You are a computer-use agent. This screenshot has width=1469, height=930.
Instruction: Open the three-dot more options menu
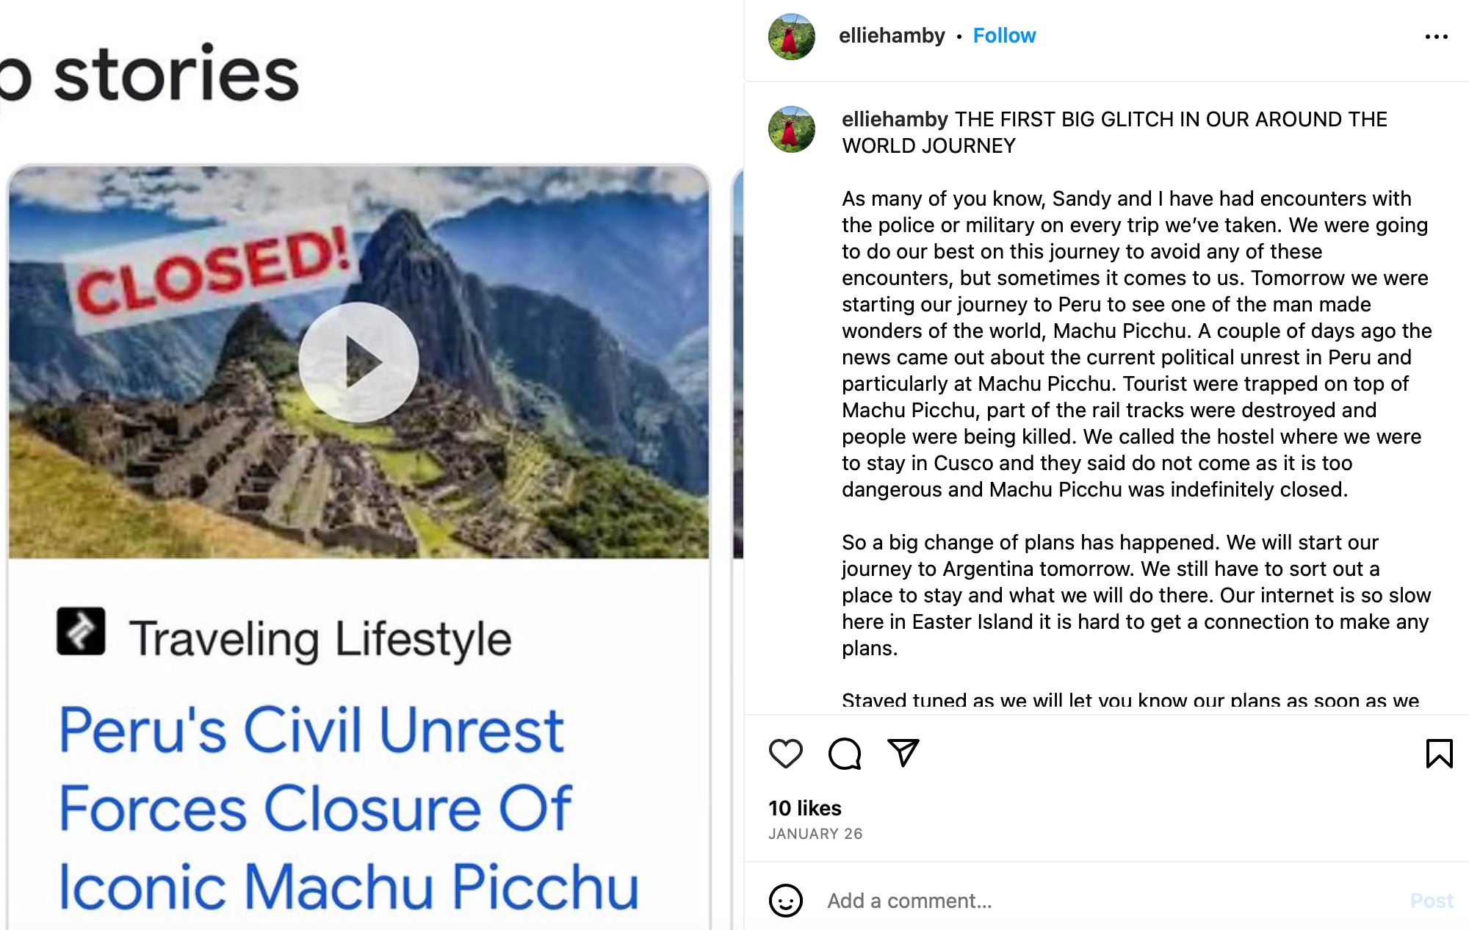pos(1436,37)
